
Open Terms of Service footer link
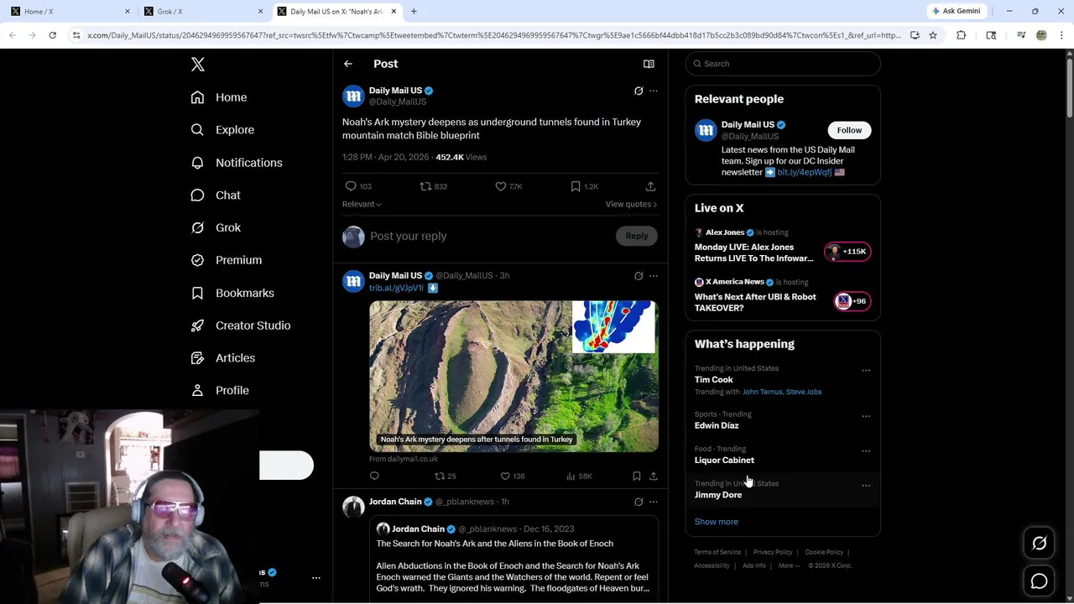point(717,552)
